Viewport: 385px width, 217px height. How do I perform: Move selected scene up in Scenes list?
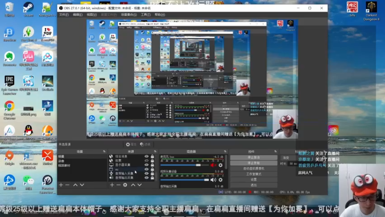[76, 185]
